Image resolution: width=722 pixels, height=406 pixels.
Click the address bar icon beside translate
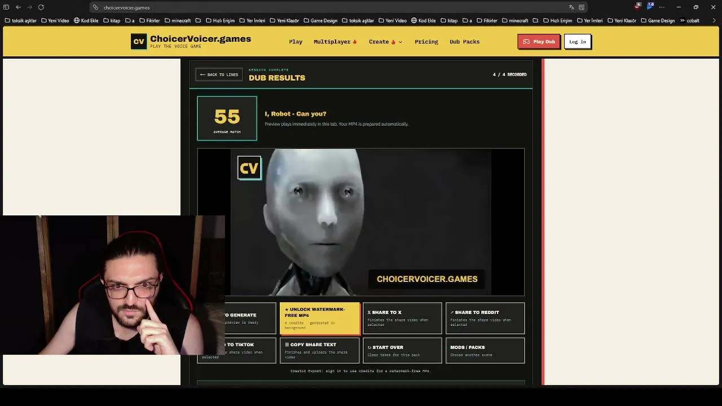[582, 7]
